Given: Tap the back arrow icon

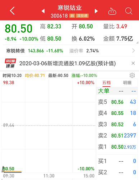Looking at the screenshot, I should click(12, 11).
